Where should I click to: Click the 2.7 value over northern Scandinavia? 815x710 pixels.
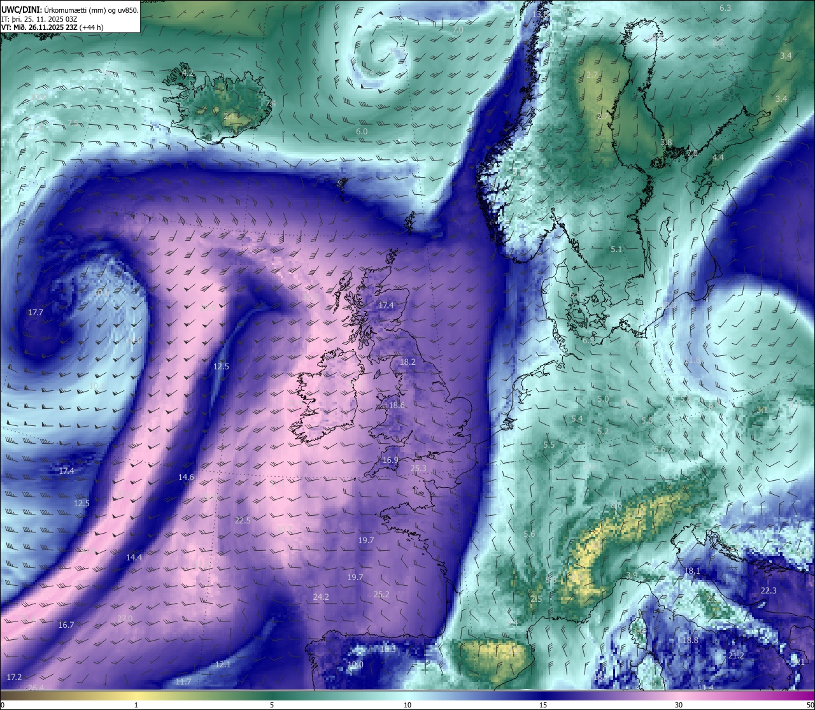tap(592, 75)
